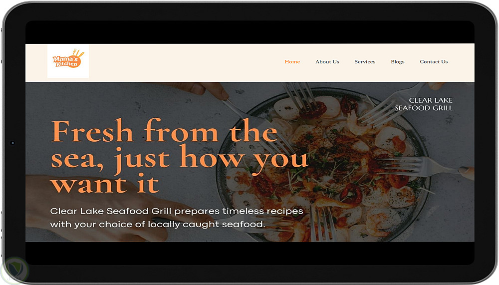Image resolution: width=499 pixels, height=285 pixels.
Task: Click the 'SEAFOOD GRILL' text line
Action: tap(424, 108)
